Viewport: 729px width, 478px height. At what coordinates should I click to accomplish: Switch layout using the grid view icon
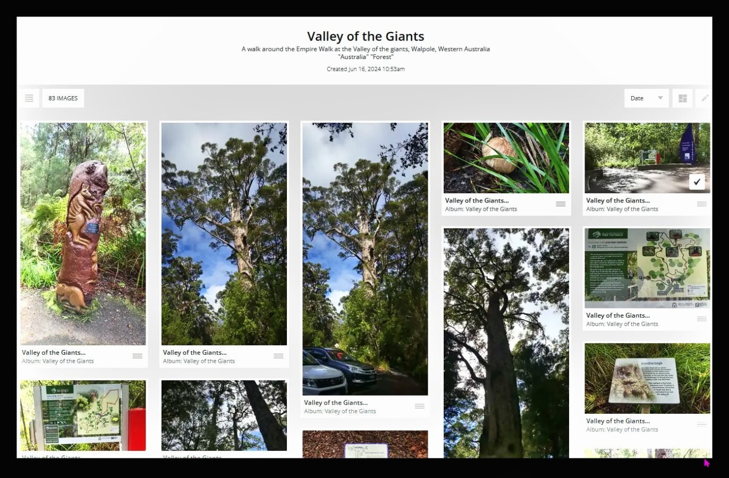click(x=683, y=98)
